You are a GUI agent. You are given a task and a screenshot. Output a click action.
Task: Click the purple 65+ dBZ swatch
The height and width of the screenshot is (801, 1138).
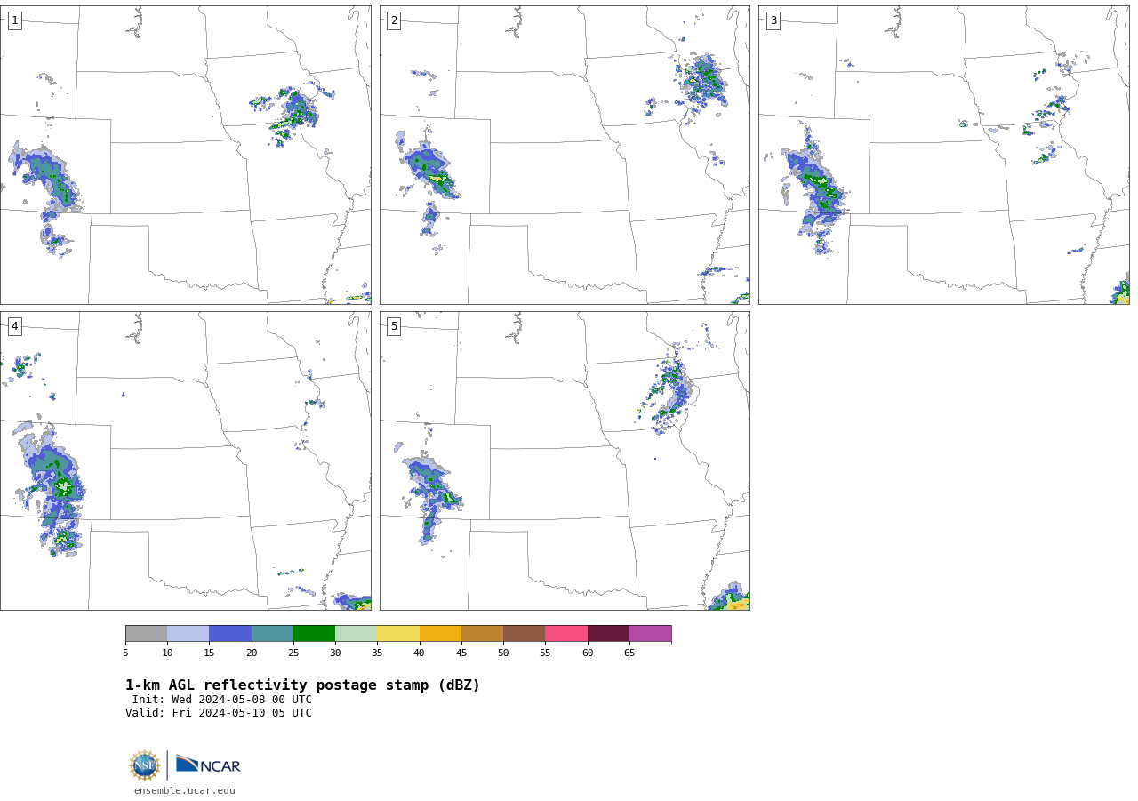point(650,633)
